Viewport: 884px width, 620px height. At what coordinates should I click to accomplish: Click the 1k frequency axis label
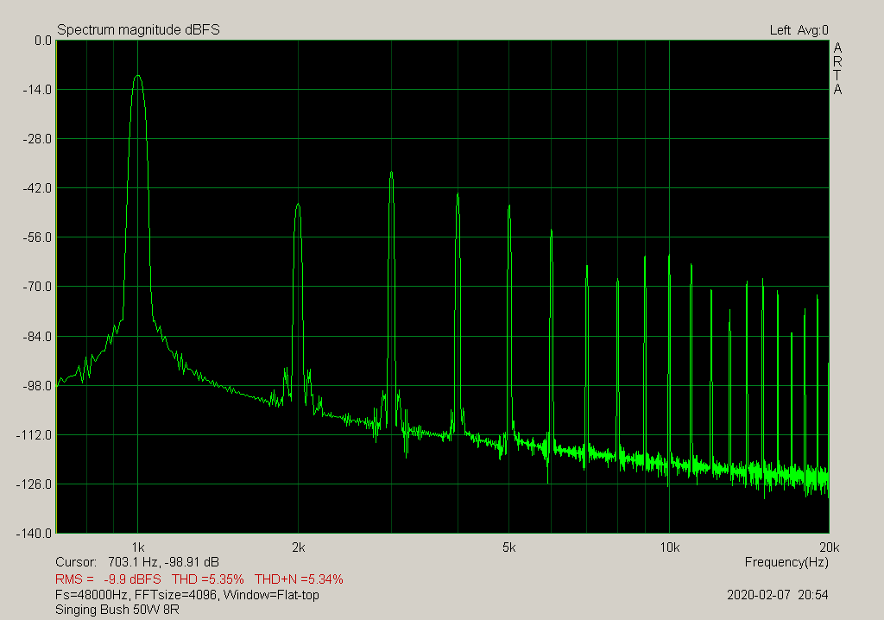(x=138, y=547)
